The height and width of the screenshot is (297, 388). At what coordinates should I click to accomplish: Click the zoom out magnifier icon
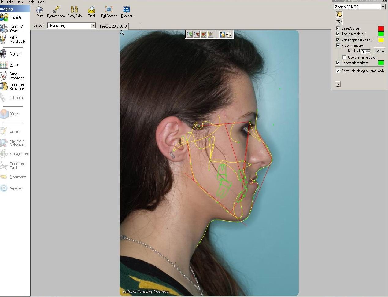197,34
